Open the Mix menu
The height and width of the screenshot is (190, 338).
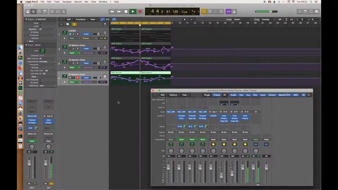[86, 2]
